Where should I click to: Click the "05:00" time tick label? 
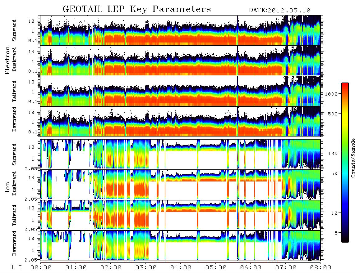[x=216, y=267]
